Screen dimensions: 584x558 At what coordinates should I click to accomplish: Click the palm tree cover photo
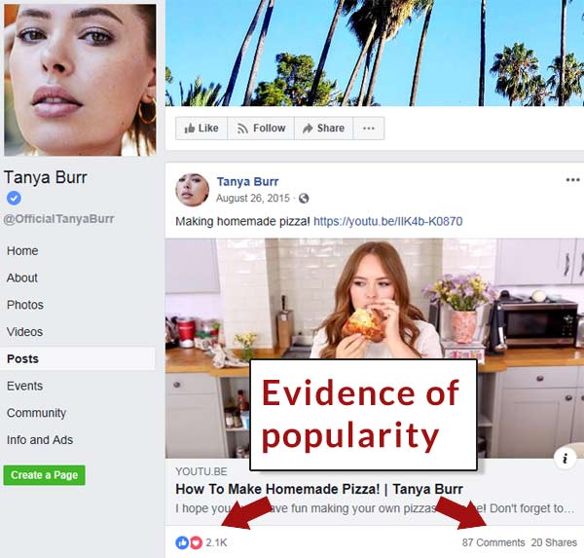(375, 53)
